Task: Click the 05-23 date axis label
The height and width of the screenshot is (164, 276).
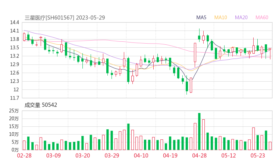Action: [x=258, y=155]
